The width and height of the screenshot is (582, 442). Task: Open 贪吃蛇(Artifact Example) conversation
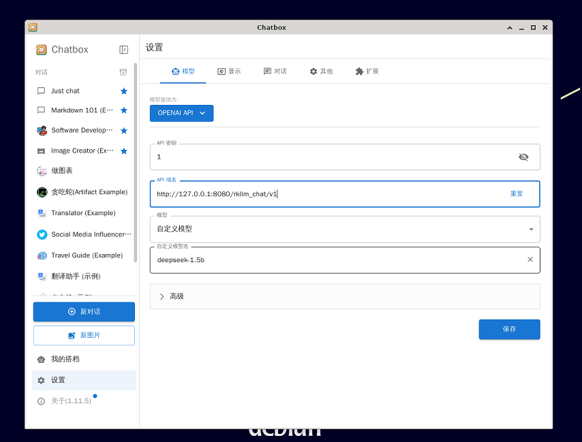(82, 192)
